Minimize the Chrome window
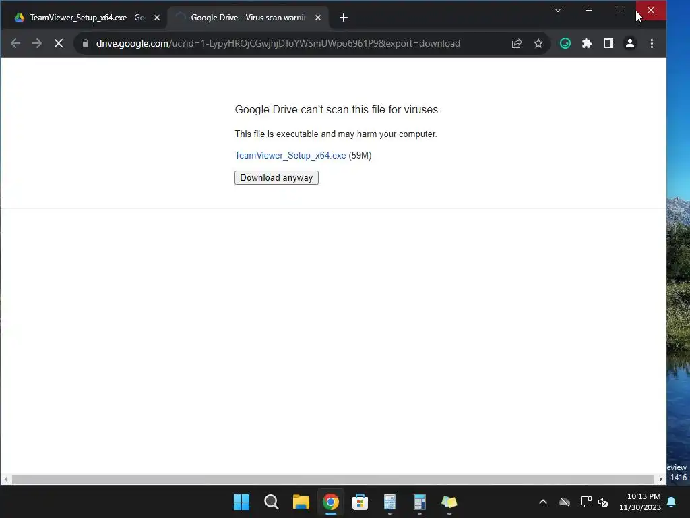Screen dimensions: 690x518 pos(588,10)
